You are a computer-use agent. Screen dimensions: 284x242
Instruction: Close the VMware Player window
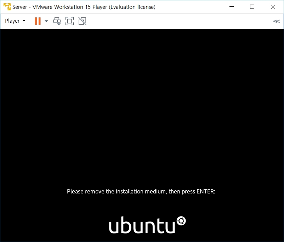point(273,7)
